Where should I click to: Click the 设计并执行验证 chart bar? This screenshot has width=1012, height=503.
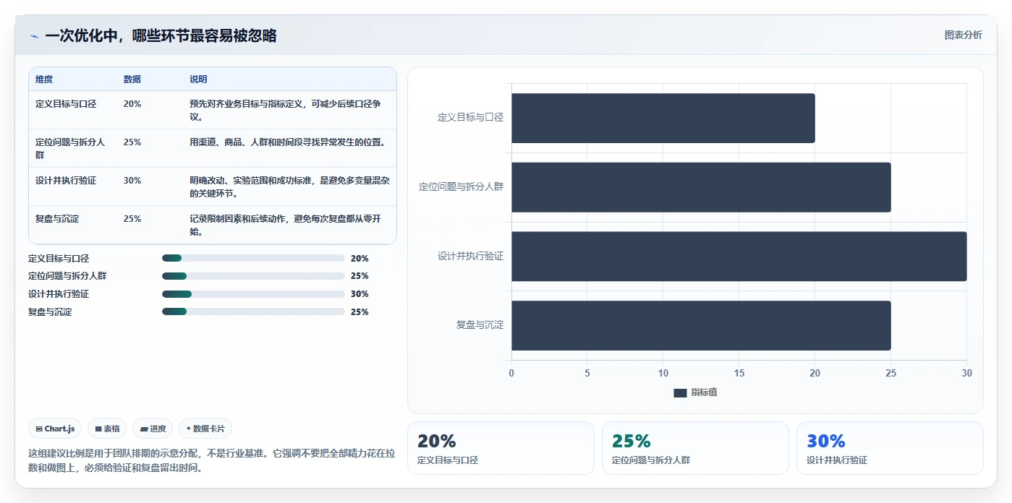pos(739,257)
